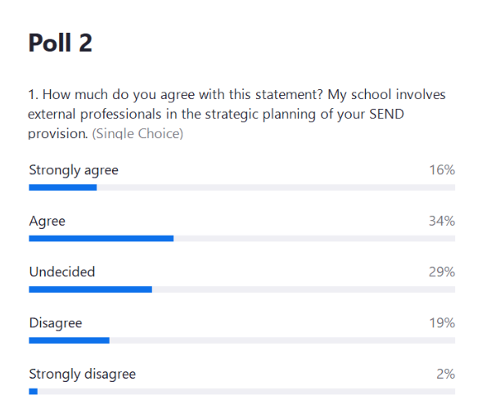Click the 34% result value
Screen dimensions: 491x409
(x=442, y=221)
